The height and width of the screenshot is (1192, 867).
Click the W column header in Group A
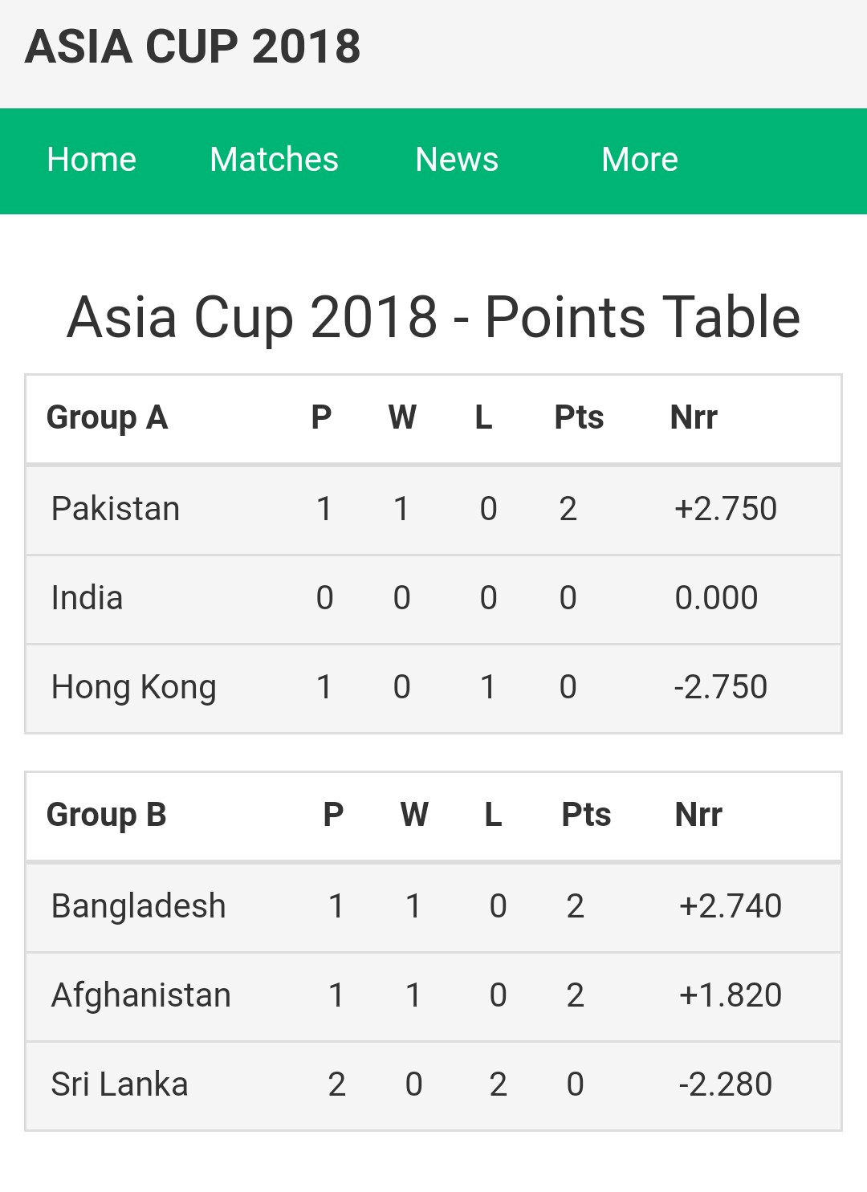[402, 417]
